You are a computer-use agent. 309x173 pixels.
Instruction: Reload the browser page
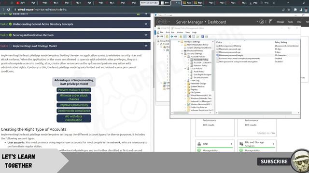8,10
